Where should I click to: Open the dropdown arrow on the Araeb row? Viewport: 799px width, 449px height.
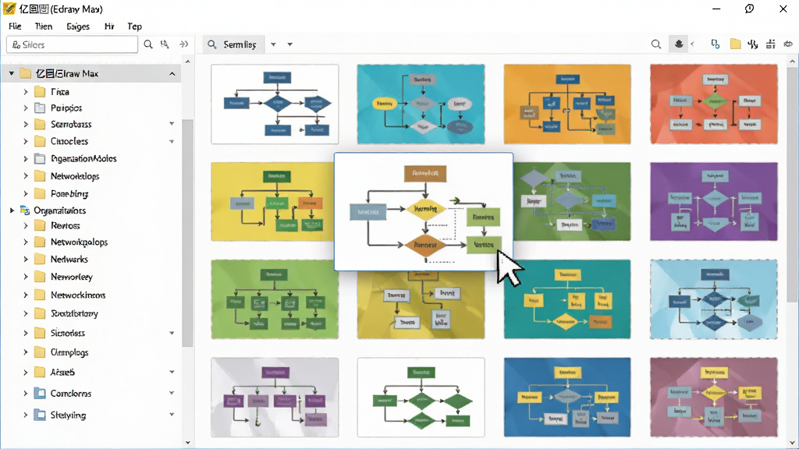(x=172, y=372)
